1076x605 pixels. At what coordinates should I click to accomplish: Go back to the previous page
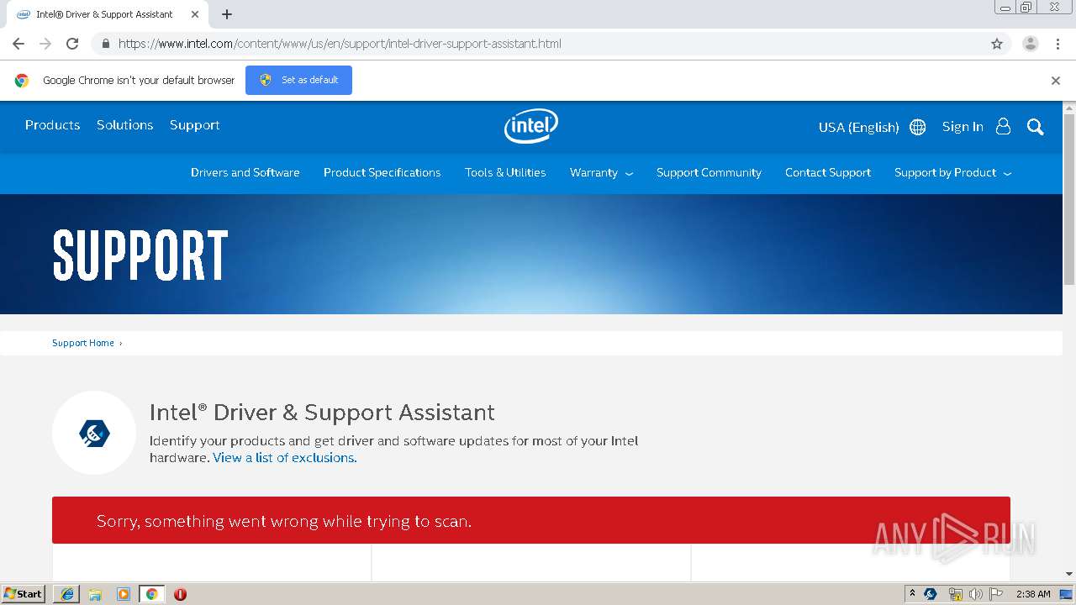[x=18, y=44]
